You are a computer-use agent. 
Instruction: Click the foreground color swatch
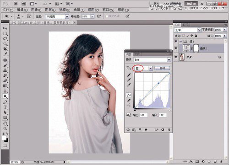point(4,138)
